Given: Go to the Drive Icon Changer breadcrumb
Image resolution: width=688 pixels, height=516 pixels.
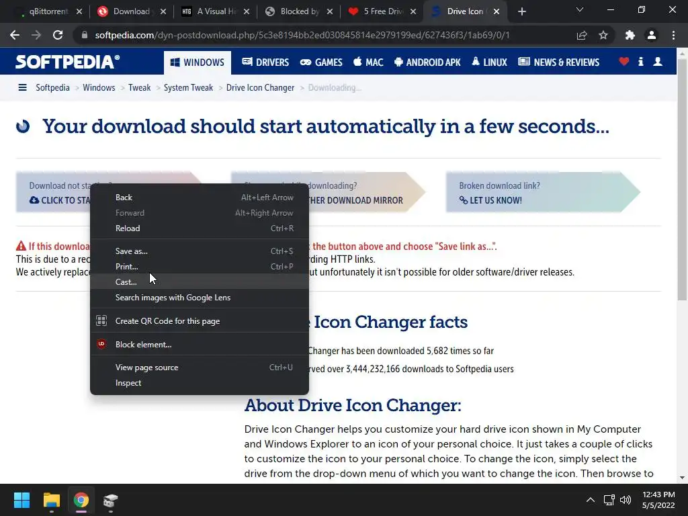Looking at the screenshot, I should pyautogui.click(x=260, y=88).
